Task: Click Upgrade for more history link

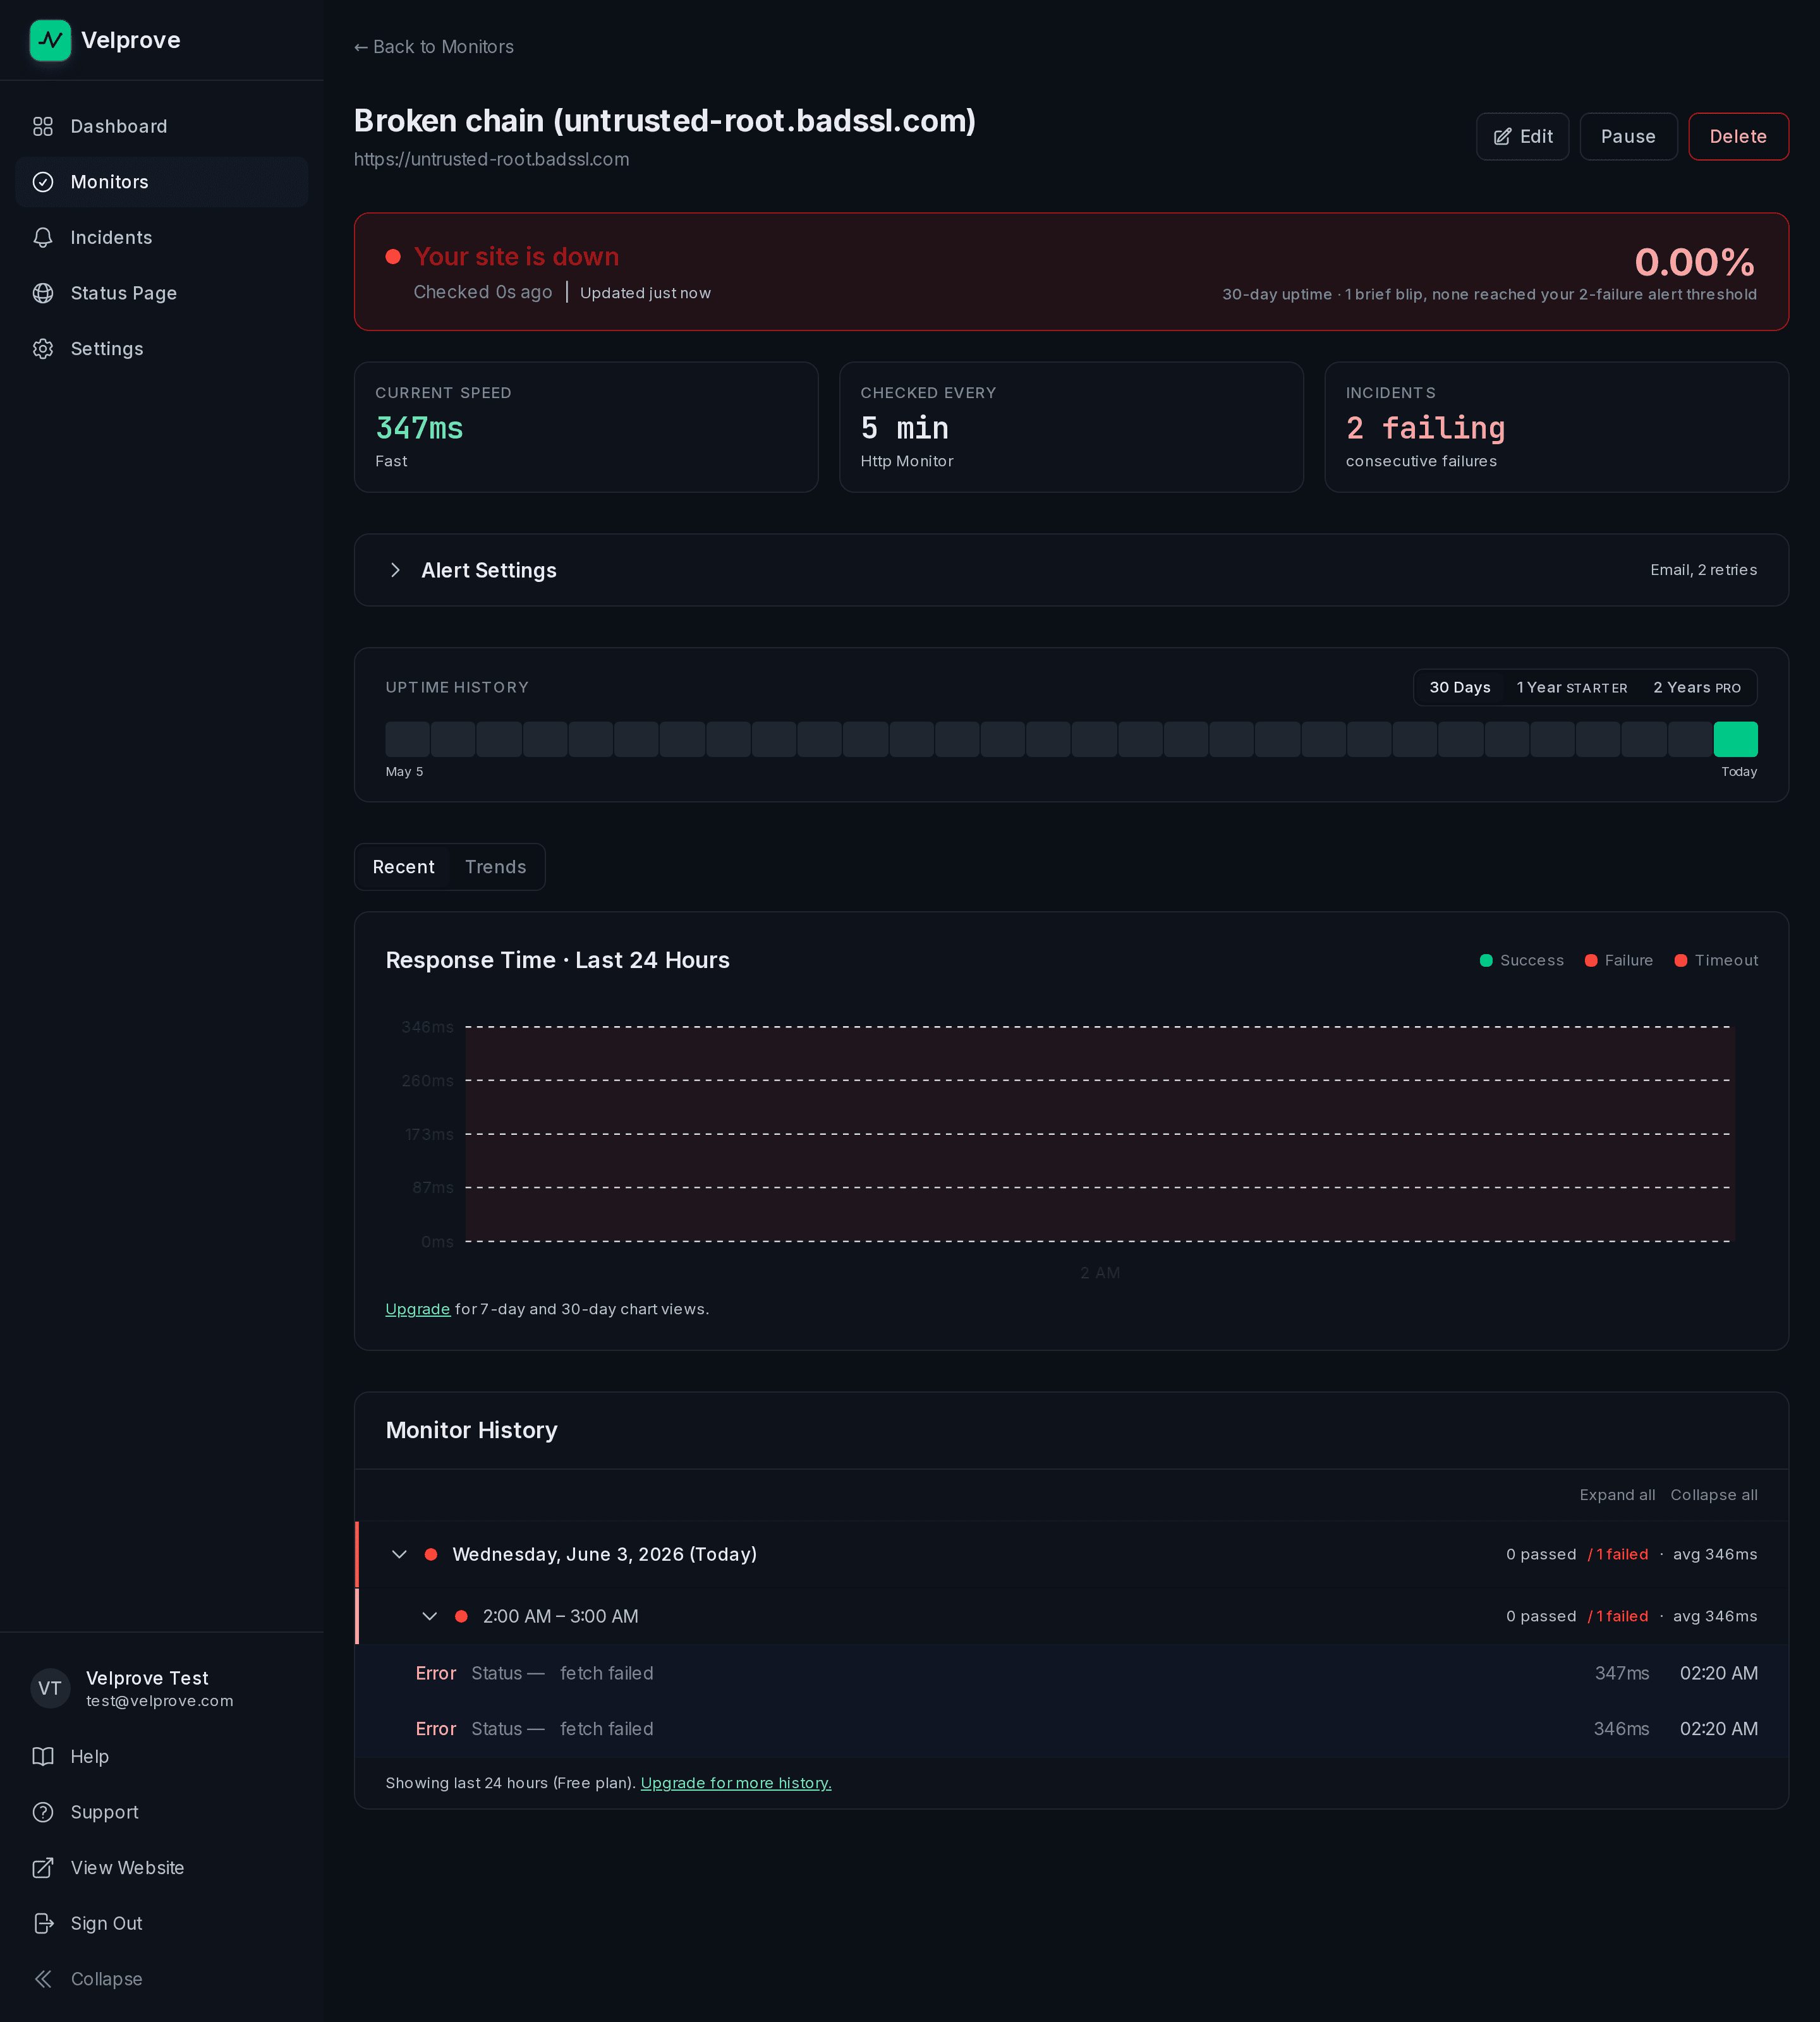Action: click(x=736, y=1783)
